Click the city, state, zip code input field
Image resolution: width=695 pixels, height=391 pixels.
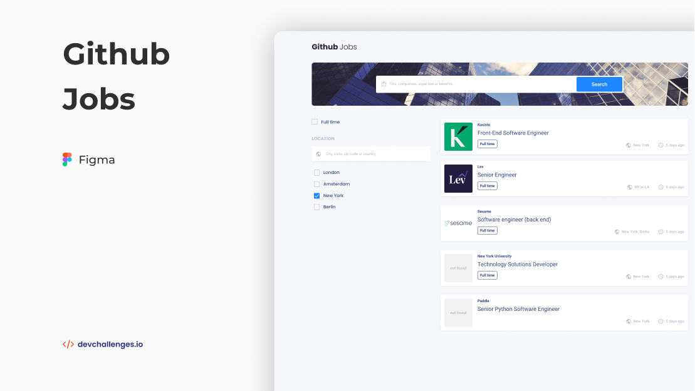point(370,153)
